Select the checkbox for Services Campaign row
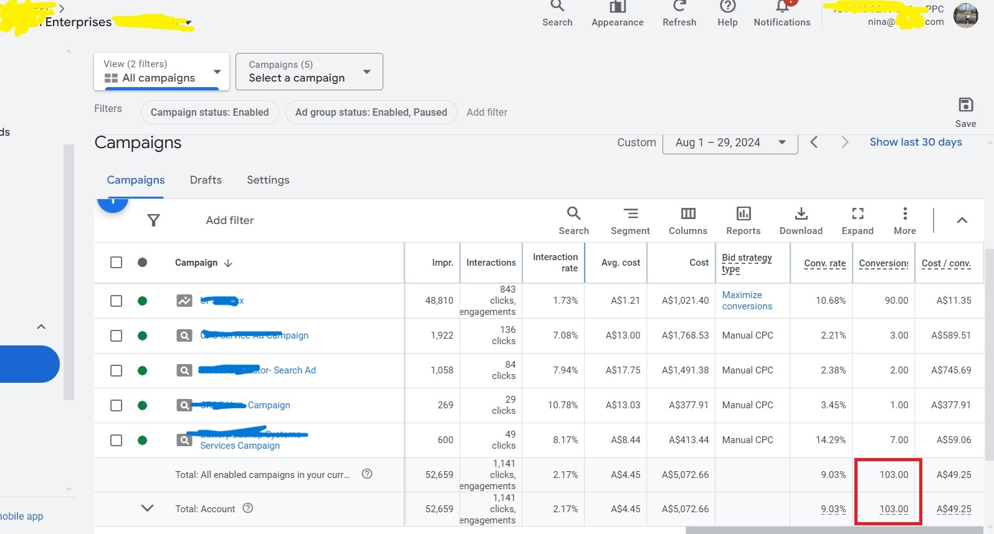Image resolution: width=994 pixels, height=534 pixels. pyautogui.click(x=116, y=440)
